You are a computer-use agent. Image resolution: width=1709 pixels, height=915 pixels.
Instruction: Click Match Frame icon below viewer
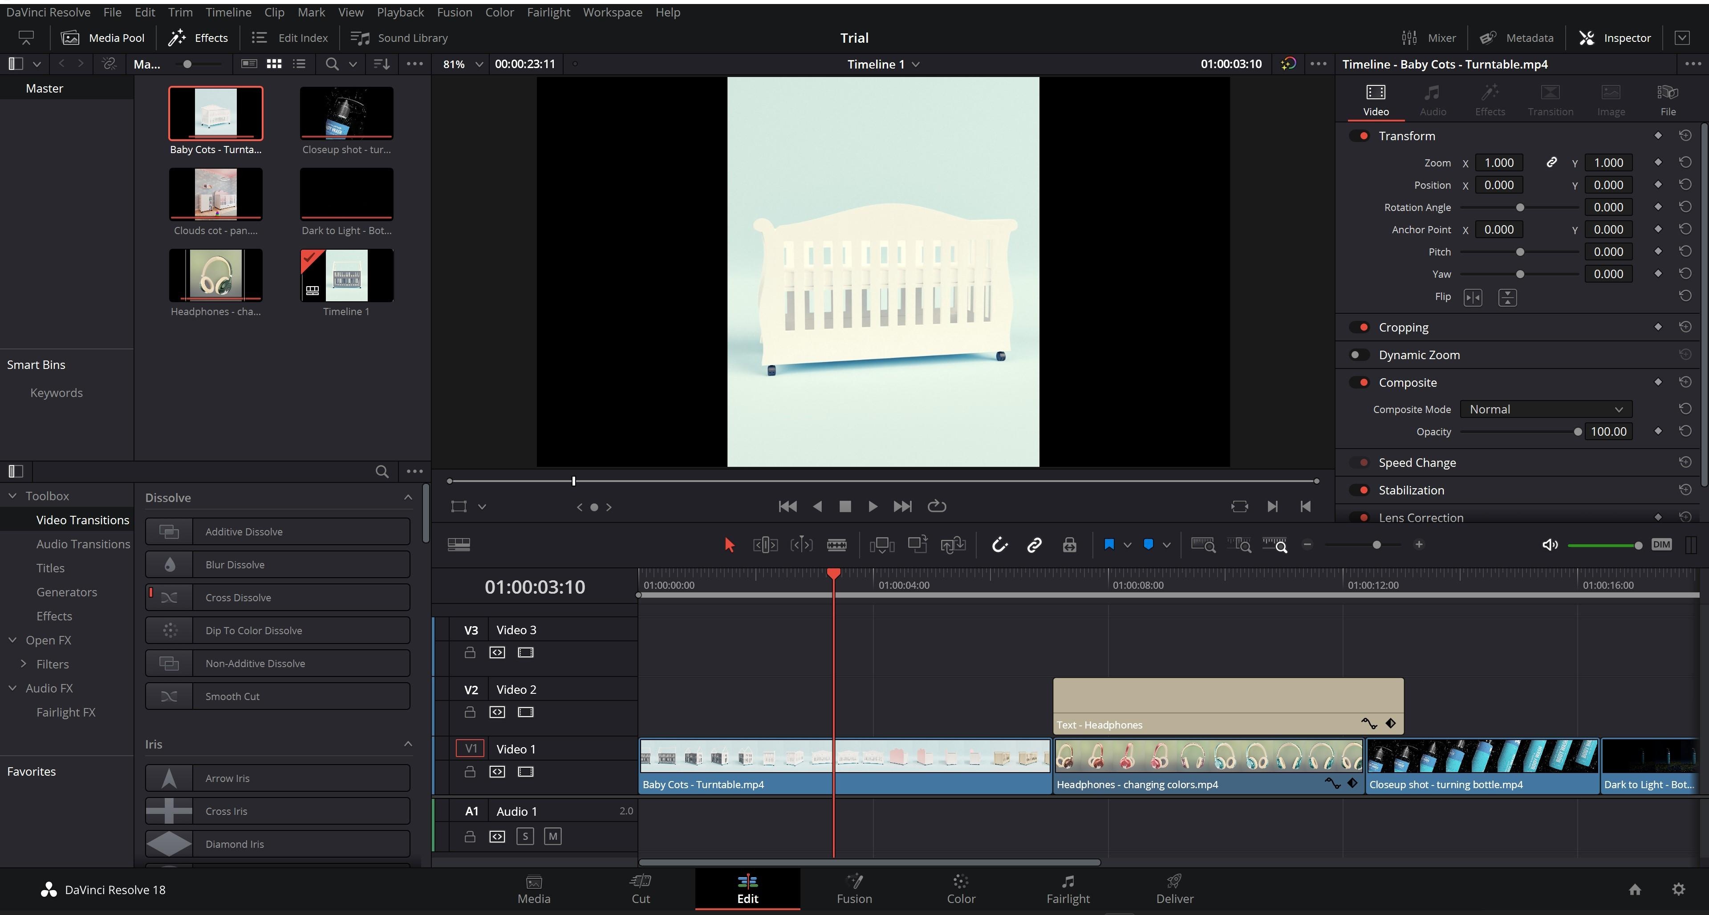coord(1239,506)
